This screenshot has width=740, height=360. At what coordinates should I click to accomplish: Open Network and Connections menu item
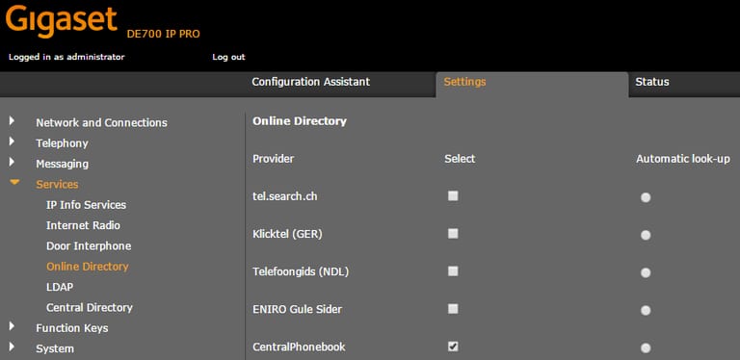pos(101,123)
